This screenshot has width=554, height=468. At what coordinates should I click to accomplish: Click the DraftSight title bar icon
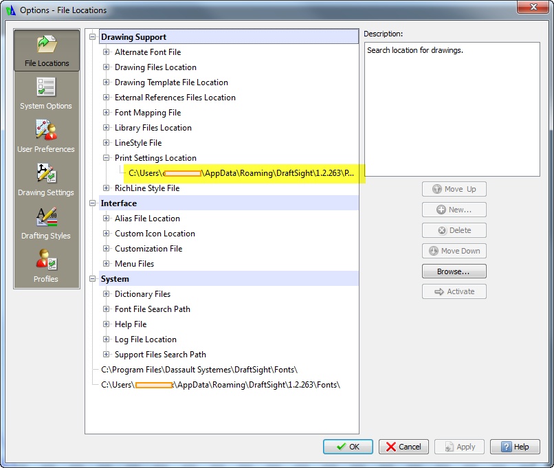click(x=10, y=10)
